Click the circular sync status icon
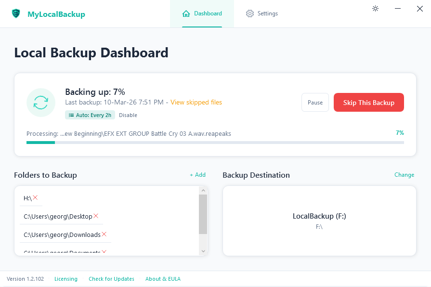This screenshot has height=287, width=431. [41, 103]
